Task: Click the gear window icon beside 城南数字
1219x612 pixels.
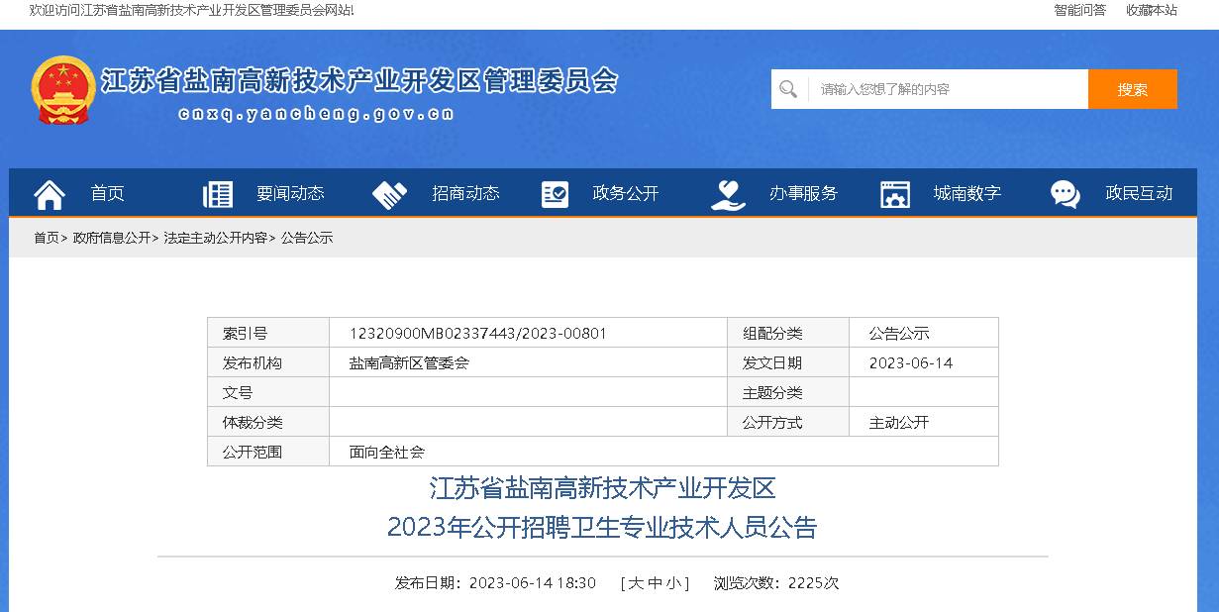Action: (x=895, y=194)
